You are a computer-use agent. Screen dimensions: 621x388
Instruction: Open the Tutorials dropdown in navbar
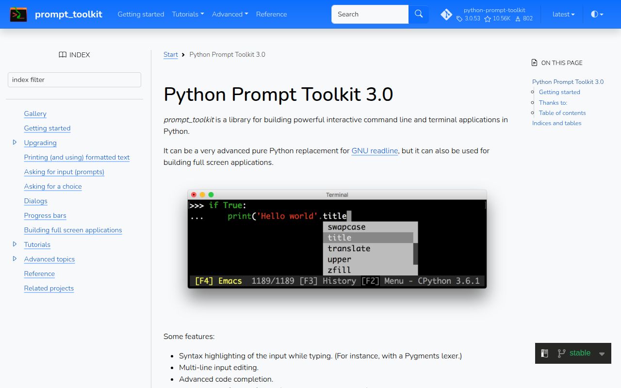click(188, 14)
